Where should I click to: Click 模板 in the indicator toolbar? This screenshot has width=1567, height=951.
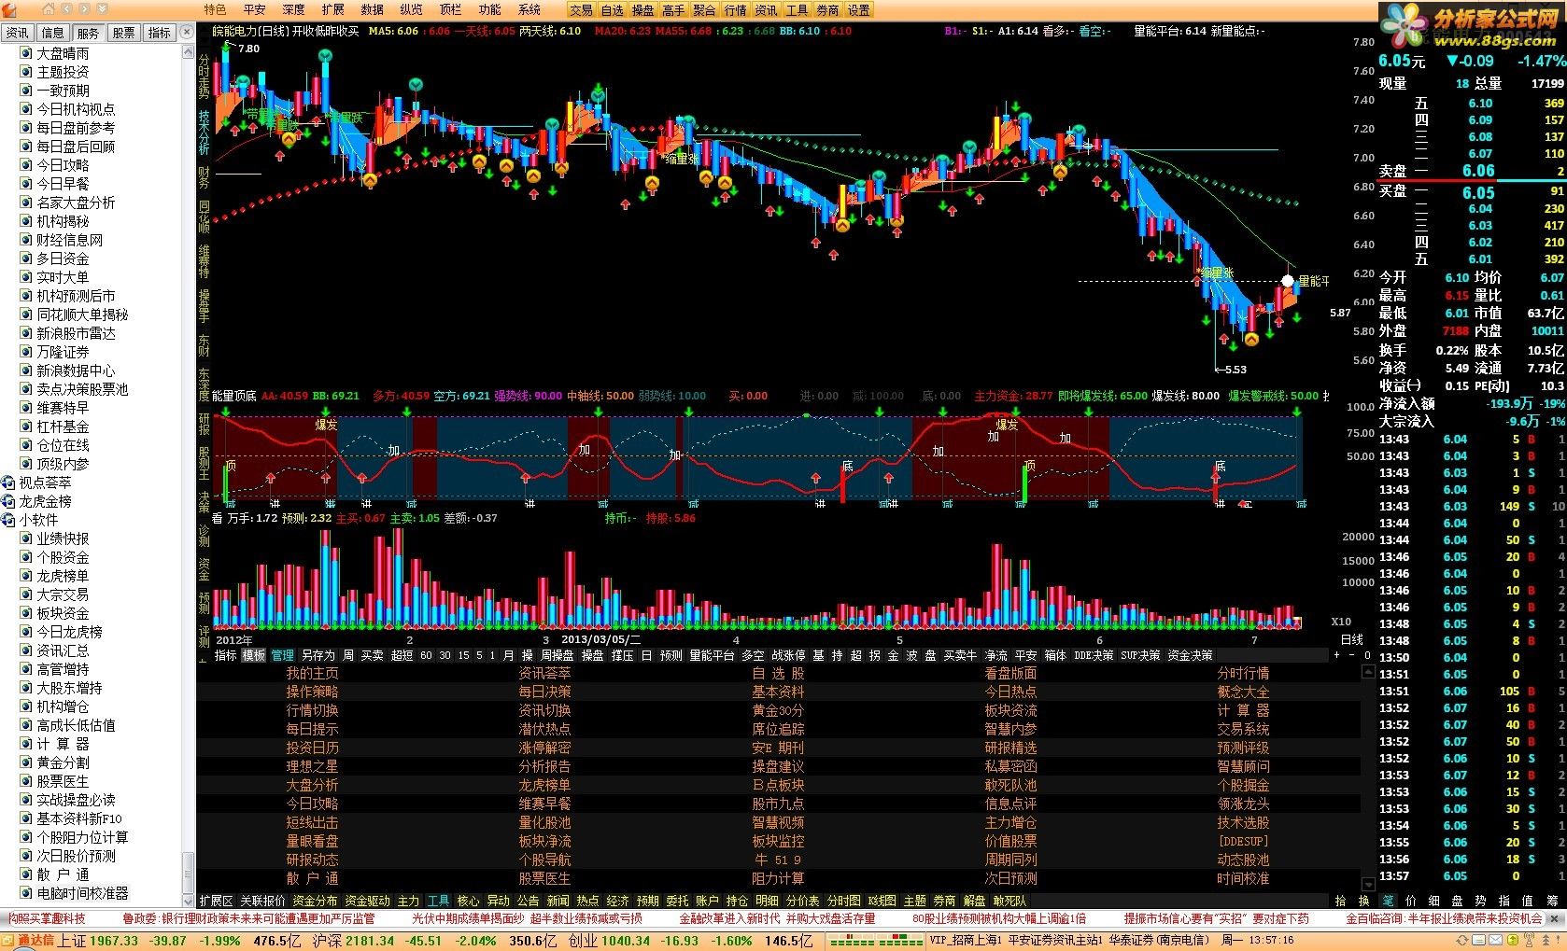(254, 655)
